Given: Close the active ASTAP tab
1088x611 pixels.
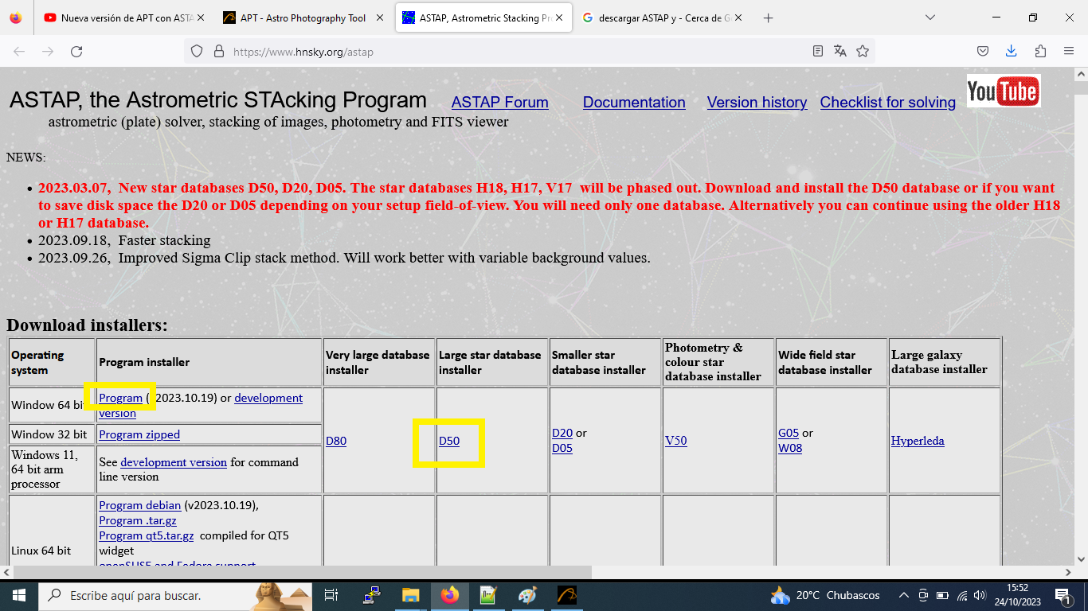Looking at the screenshot, I should (x=558, y=18).
